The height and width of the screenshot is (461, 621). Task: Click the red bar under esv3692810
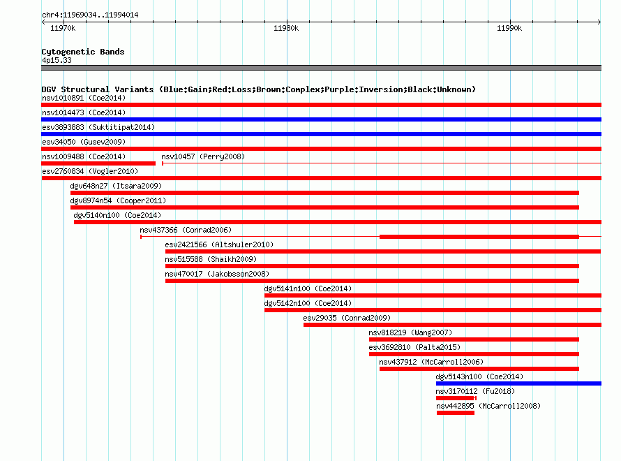pos(474,354)
